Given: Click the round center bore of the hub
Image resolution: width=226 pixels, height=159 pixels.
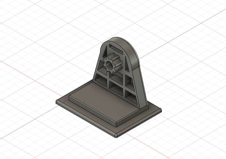Looking at the screenshot, I should tap(109, 65).
